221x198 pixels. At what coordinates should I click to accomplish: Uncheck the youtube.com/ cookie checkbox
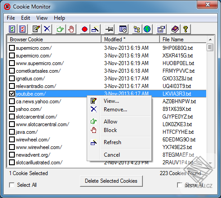click(x=12, y=94)
